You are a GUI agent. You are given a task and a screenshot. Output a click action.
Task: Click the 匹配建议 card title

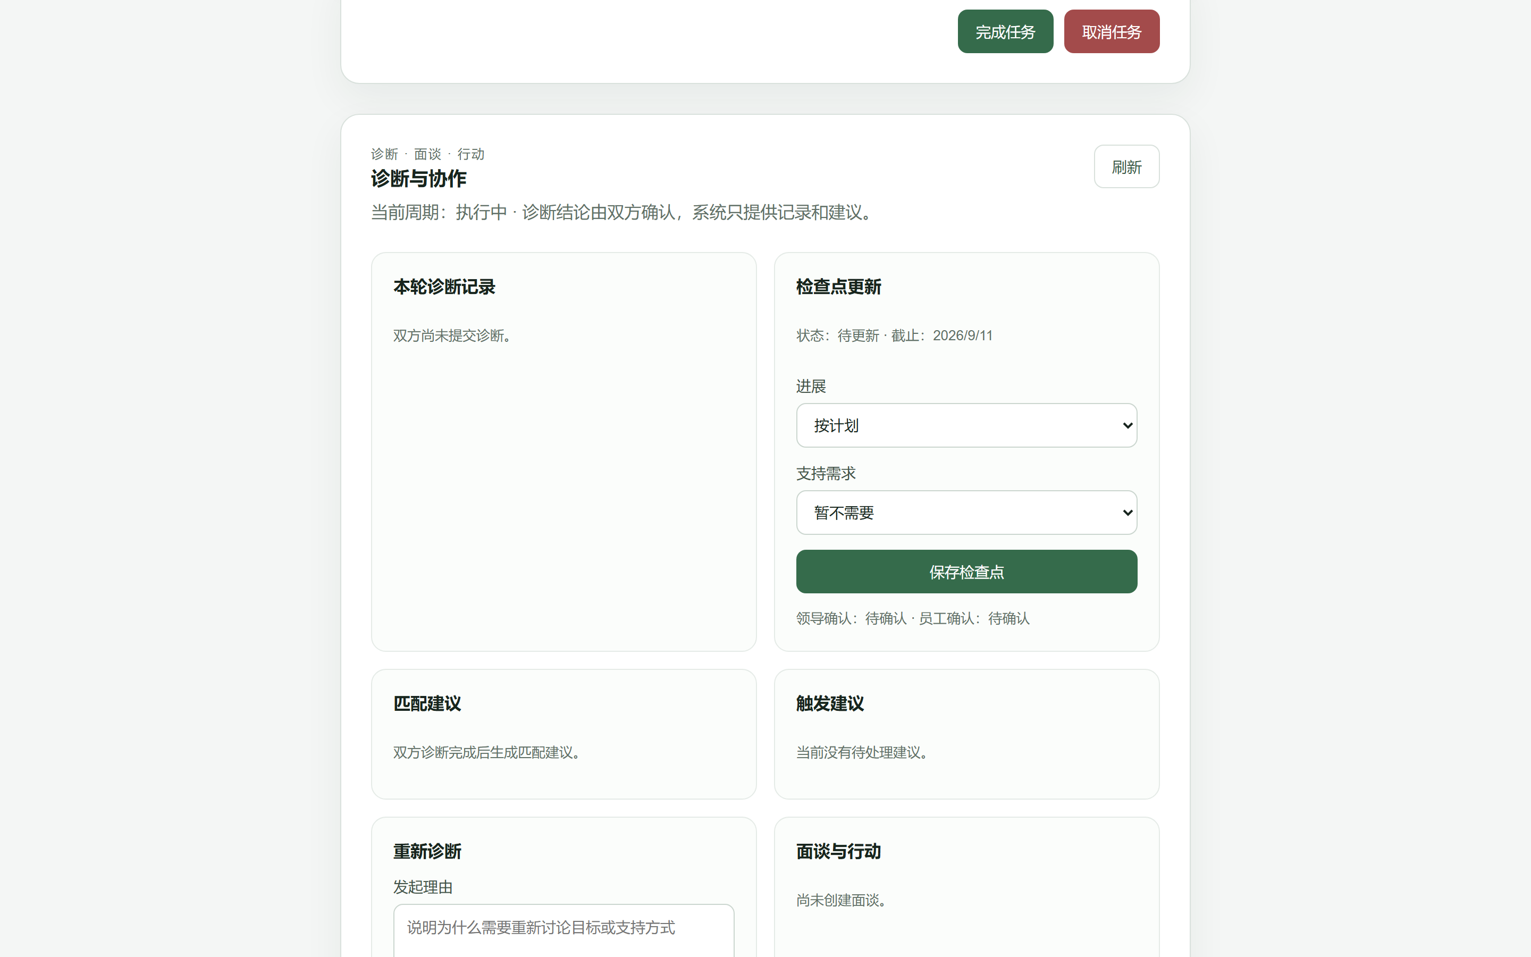click(427, 704)
